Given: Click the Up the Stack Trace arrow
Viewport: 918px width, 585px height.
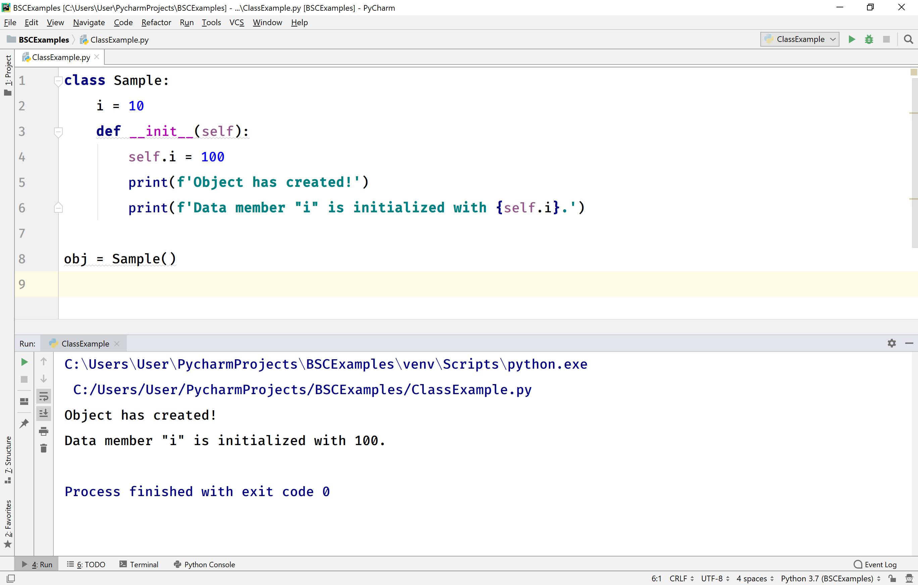Looking at the screenshot, I should click(x=44, y=361).
